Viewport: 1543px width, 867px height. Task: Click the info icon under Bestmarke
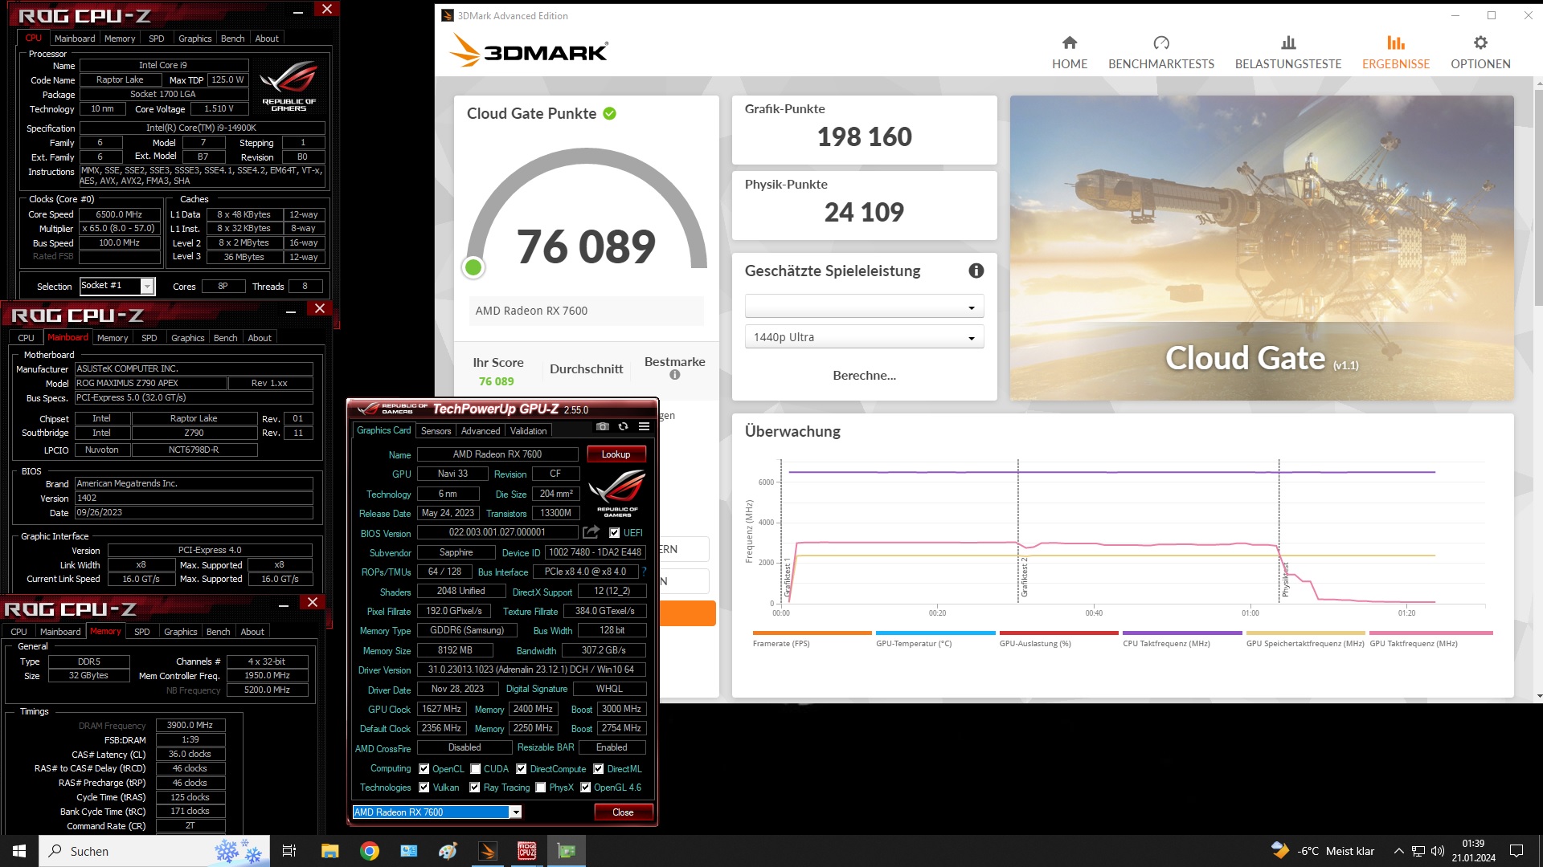675,375
